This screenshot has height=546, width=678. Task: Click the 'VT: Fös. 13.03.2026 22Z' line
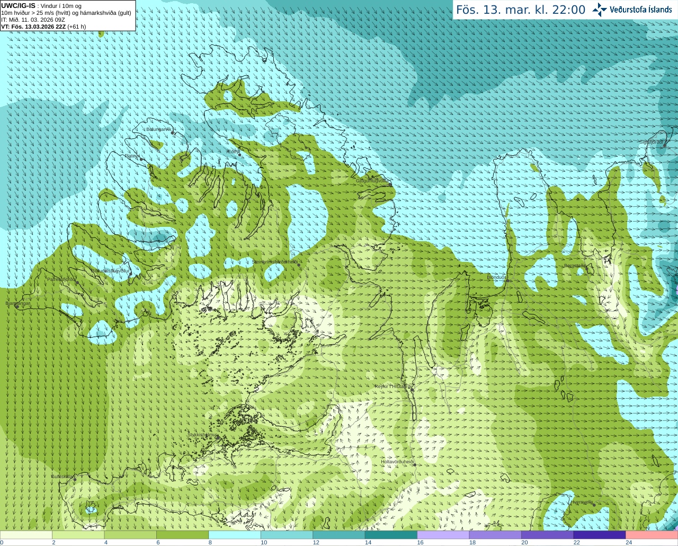click(43, 27)
